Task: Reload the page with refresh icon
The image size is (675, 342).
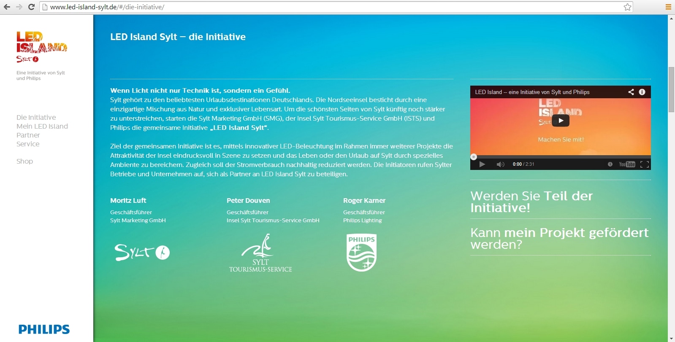Action: coord(31,7)
